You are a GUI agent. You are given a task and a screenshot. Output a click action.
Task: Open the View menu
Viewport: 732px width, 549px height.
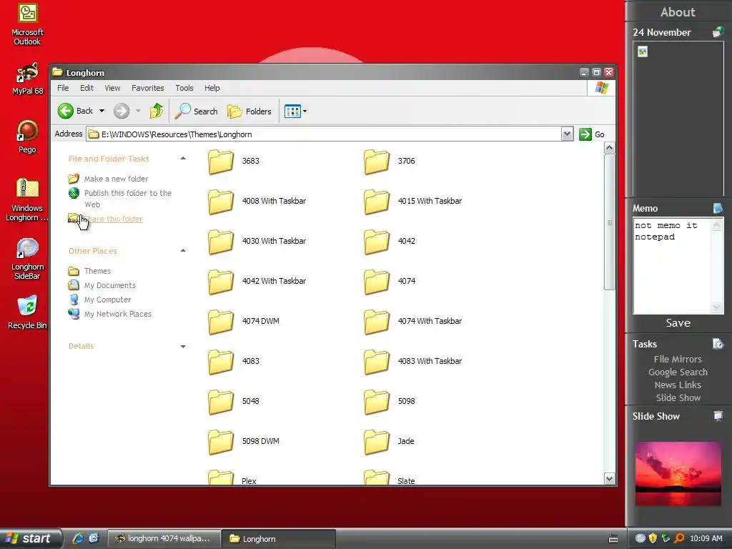(x=112, y=88)
